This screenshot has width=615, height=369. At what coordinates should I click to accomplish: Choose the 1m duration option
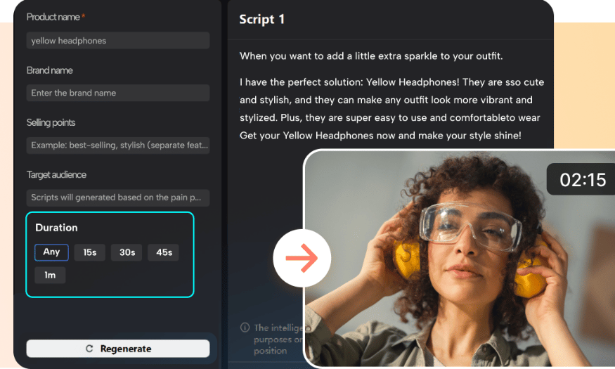[50, 275]
